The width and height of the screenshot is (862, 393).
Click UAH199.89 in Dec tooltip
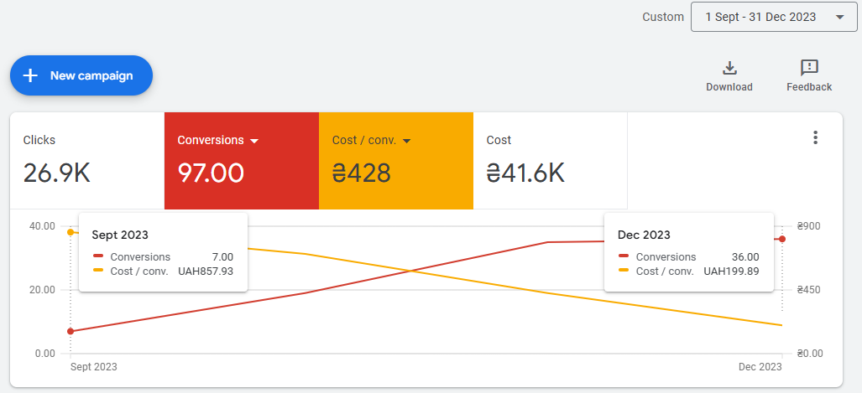point(731,271)
